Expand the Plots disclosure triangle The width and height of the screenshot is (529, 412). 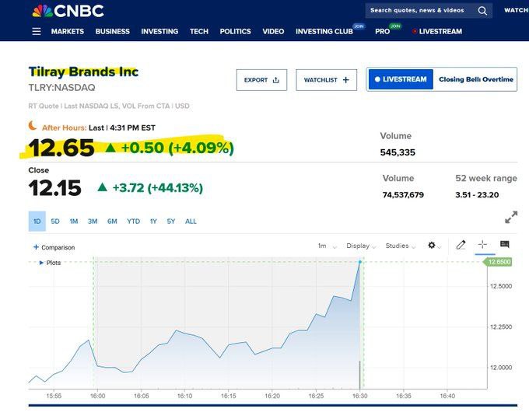click(41, 263)
